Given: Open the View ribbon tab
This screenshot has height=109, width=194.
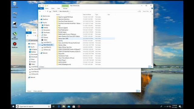Looking at the screenshot, I should click(59, 8).
